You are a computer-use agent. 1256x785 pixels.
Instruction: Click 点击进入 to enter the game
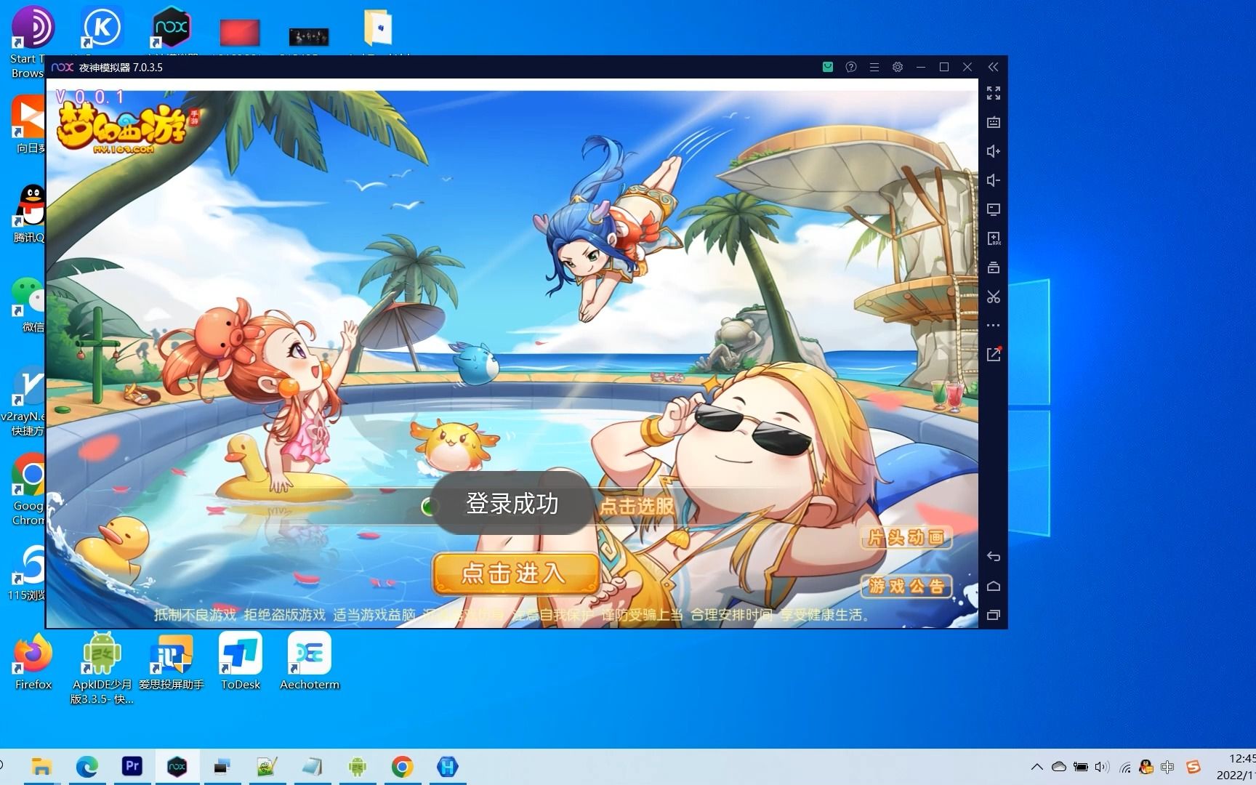pyautogui.click(x=515, y=573)
